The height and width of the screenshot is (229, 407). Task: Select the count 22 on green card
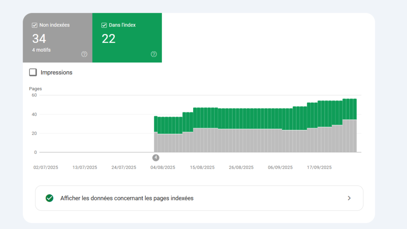coord(109,39)
